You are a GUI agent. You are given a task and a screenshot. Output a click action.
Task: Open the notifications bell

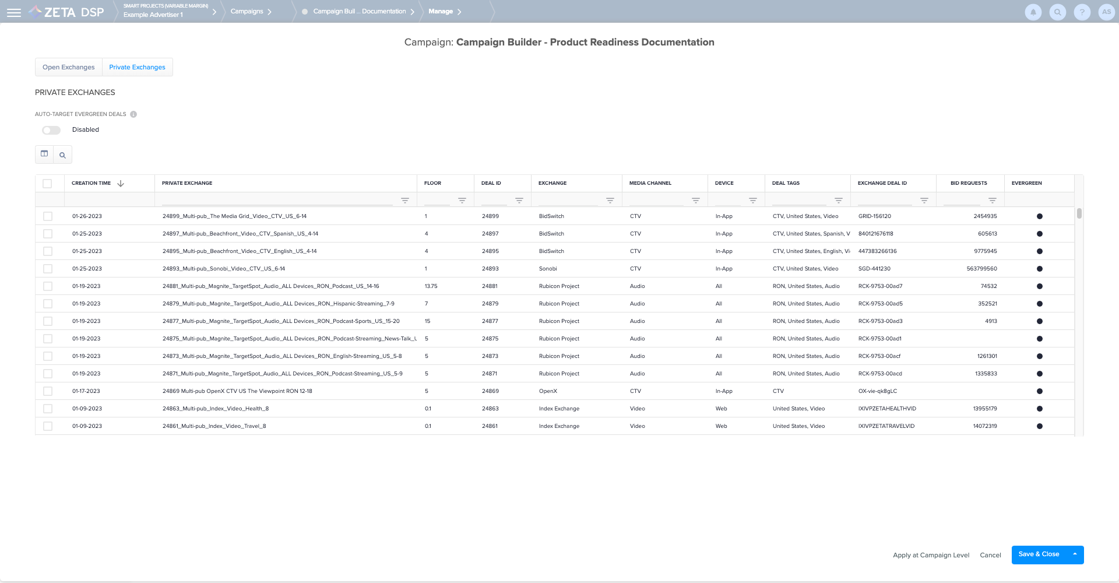pos(1033,12)
